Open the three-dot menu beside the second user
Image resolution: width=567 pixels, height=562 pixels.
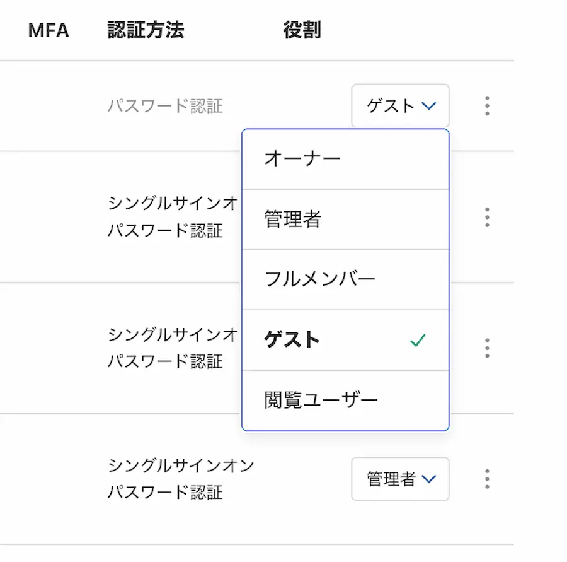click(486, 217)
